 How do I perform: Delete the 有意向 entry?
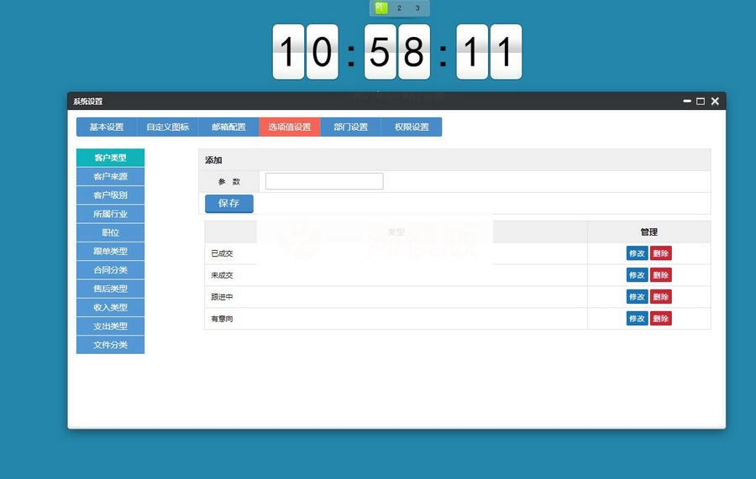(x=661, y=319)
